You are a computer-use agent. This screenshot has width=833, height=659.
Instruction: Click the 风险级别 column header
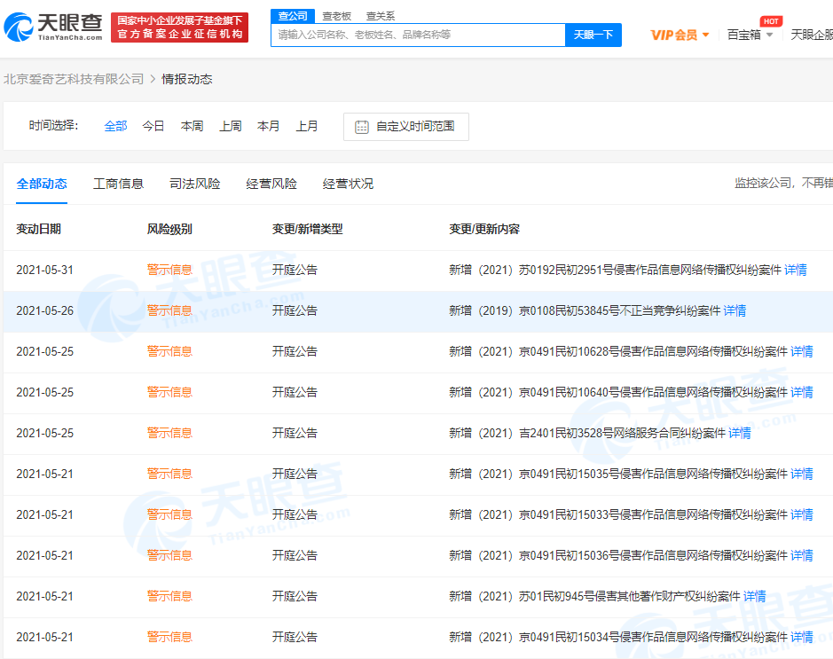(169, 230)
